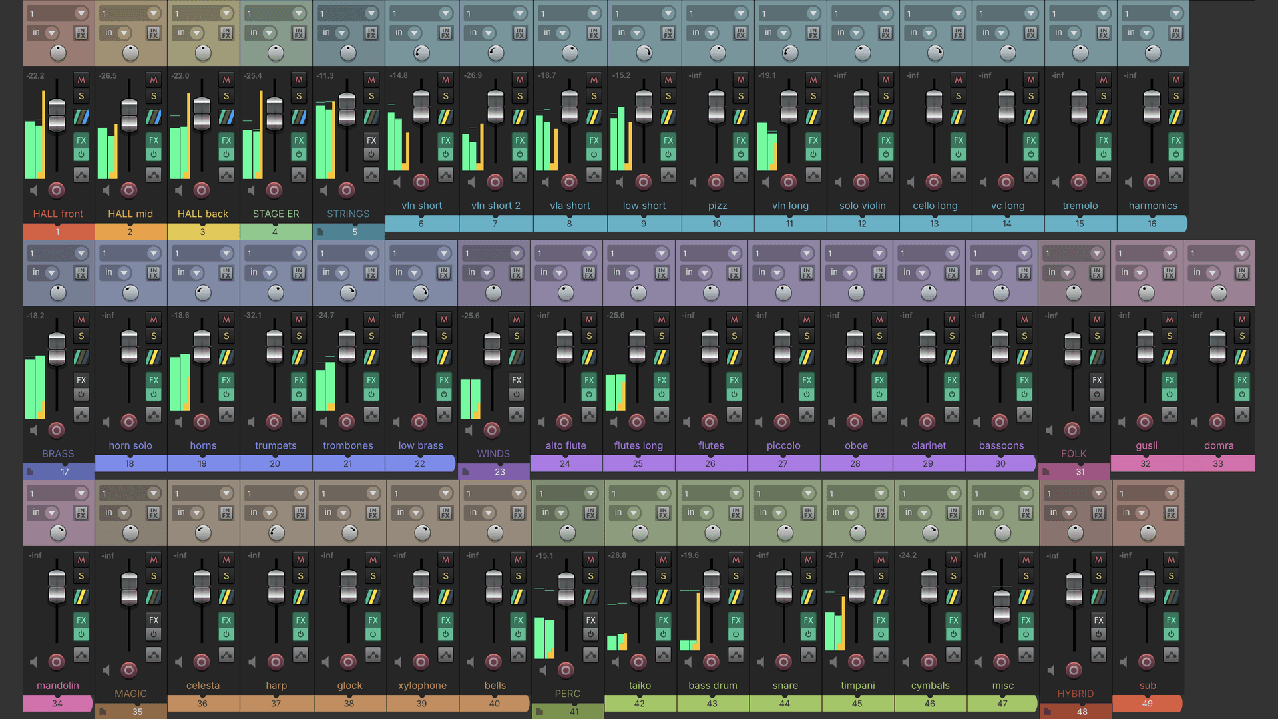The image size is (1278, 719).
Task: Open input channel dropdown on the snare track
Action: click(785, 493)
